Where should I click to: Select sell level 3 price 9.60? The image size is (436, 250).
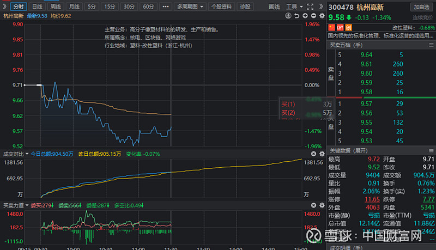pyautogui.click(x=366, y=74)
